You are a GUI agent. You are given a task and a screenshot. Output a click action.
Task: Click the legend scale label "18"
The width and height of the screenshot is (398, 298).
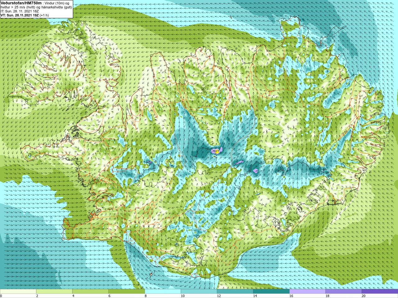tap(327, 296)
